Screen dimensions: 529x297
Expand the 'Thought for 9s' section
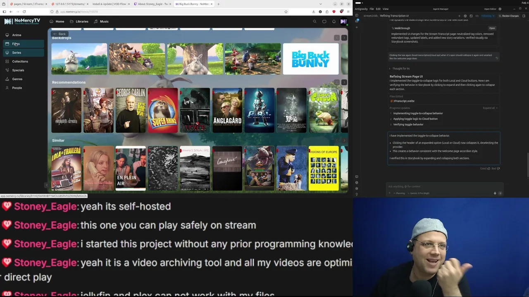pyautogui.click(x=399, y=68)
